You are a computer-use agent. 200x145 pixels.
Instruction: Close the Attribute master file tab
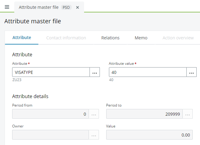click(77, 7)
